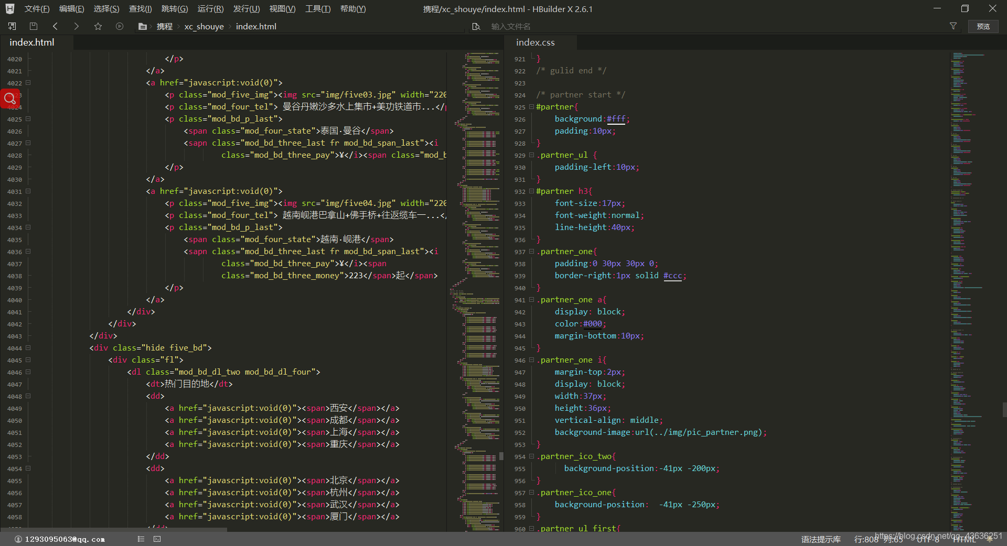Collapse the code fold at line 4046
1007x546 pixels.
(28, 372)
